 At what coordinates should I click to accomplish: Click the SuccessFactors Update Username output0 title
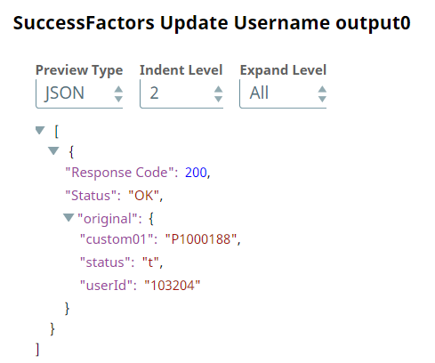click(x=212, y=23)
